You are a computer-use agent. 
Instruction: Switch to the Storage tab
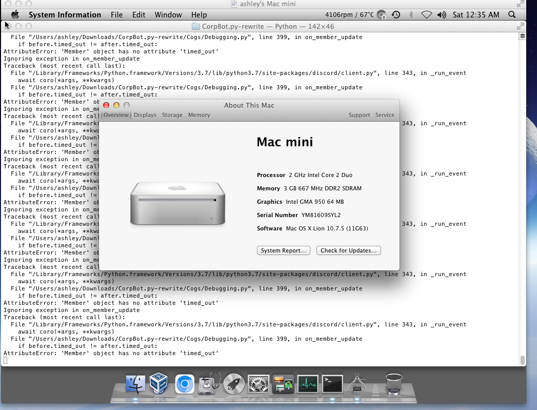click(x=172, y=115)
